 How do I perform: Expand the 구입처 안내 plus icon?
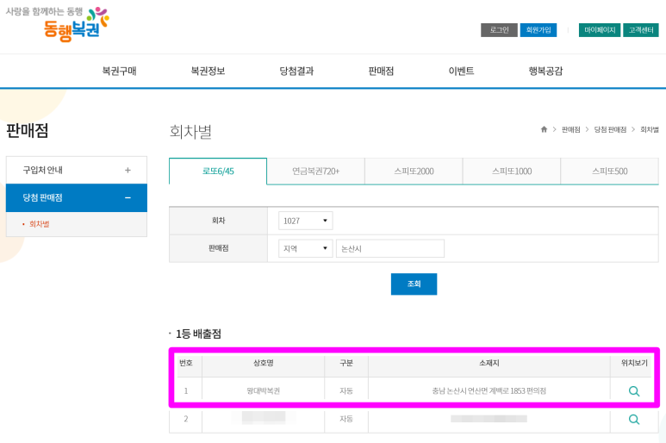[128, 171]
